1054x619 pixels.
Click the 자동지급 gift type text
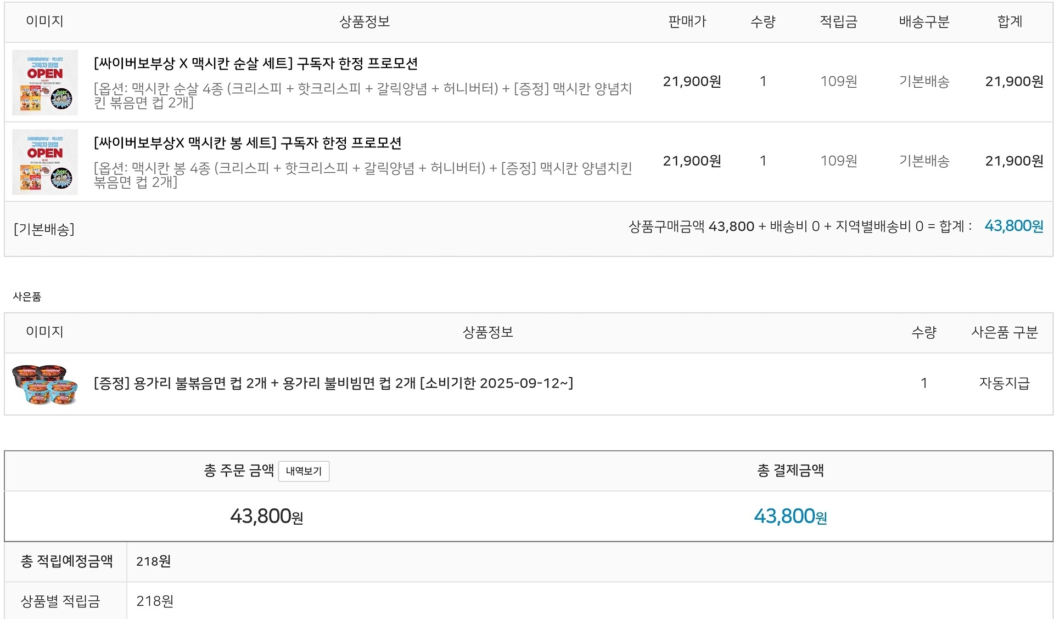[1004, 383]
